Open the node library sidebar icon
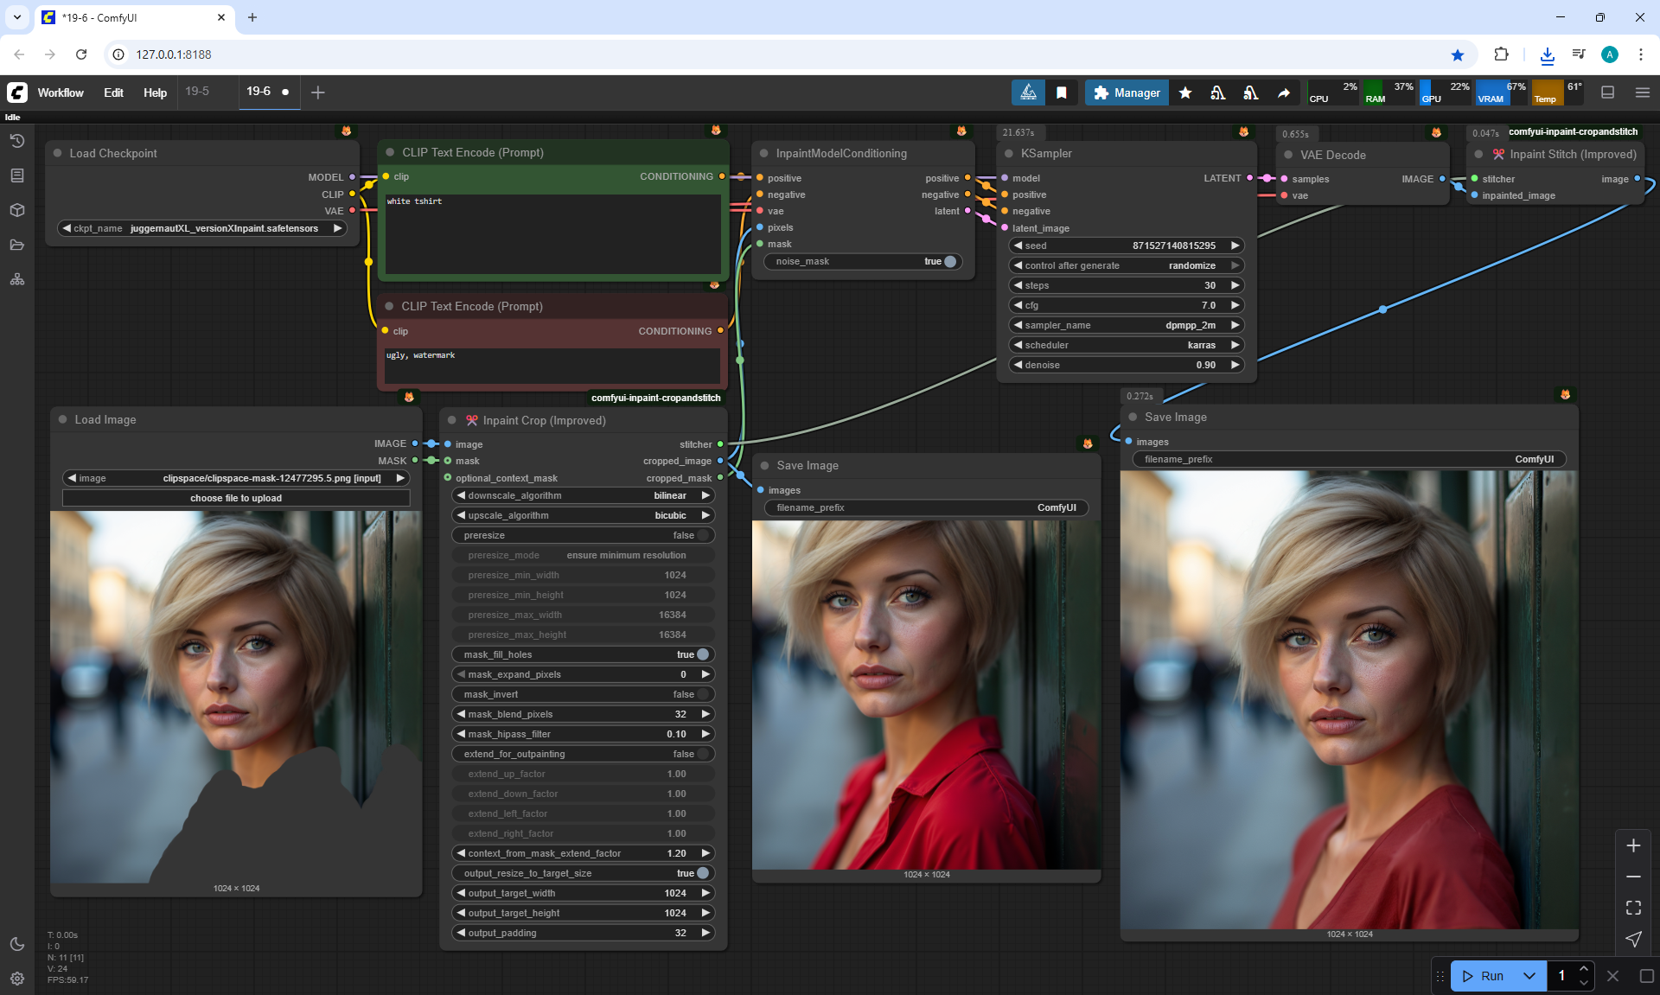Screen dimensions: 1660x995 (x=17, y=175)
